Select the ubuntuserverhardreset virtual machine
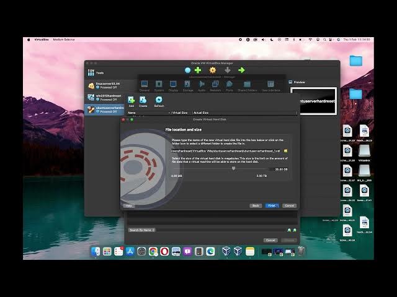The width and height of the screenshot is (397, 297). pyautogui.click(x=105, y=110)
